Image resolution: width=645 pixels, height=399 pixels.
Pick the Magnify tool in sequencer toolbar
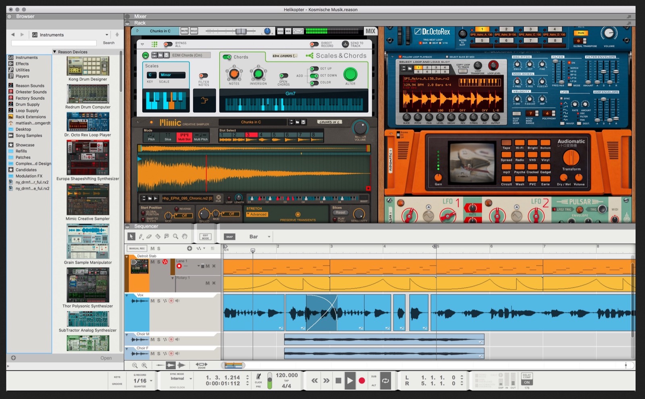[175, 237]
